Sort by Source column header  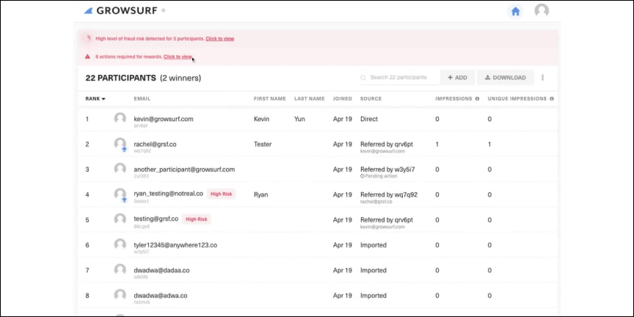(371, 98)
